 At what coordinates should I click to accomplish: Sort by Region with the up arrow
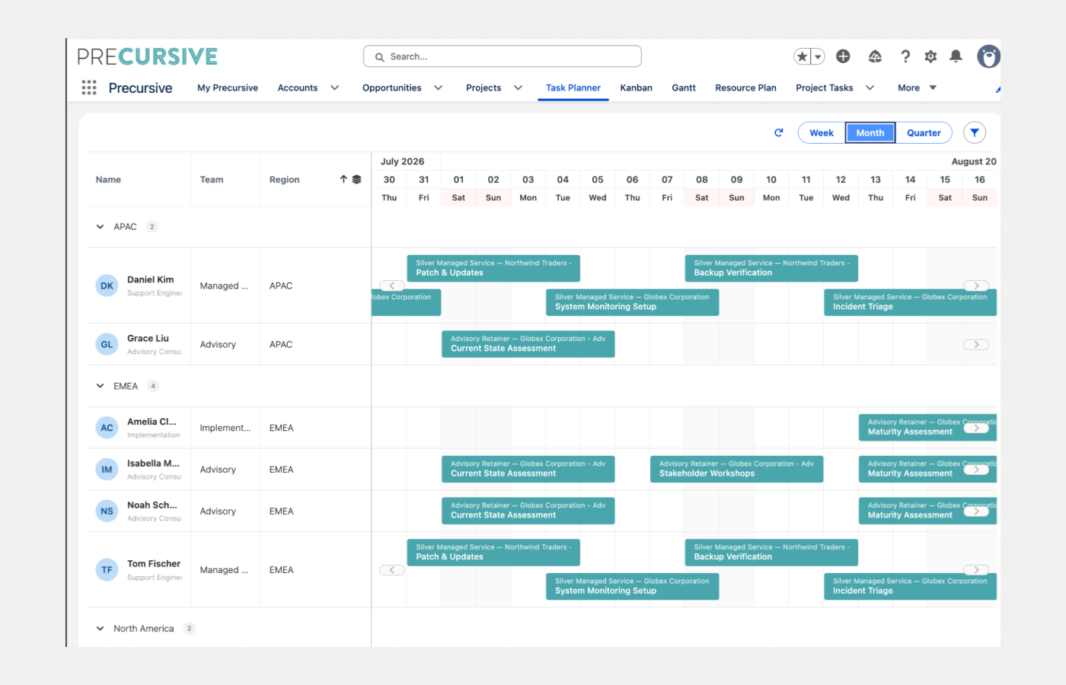[x=343, y=180]
